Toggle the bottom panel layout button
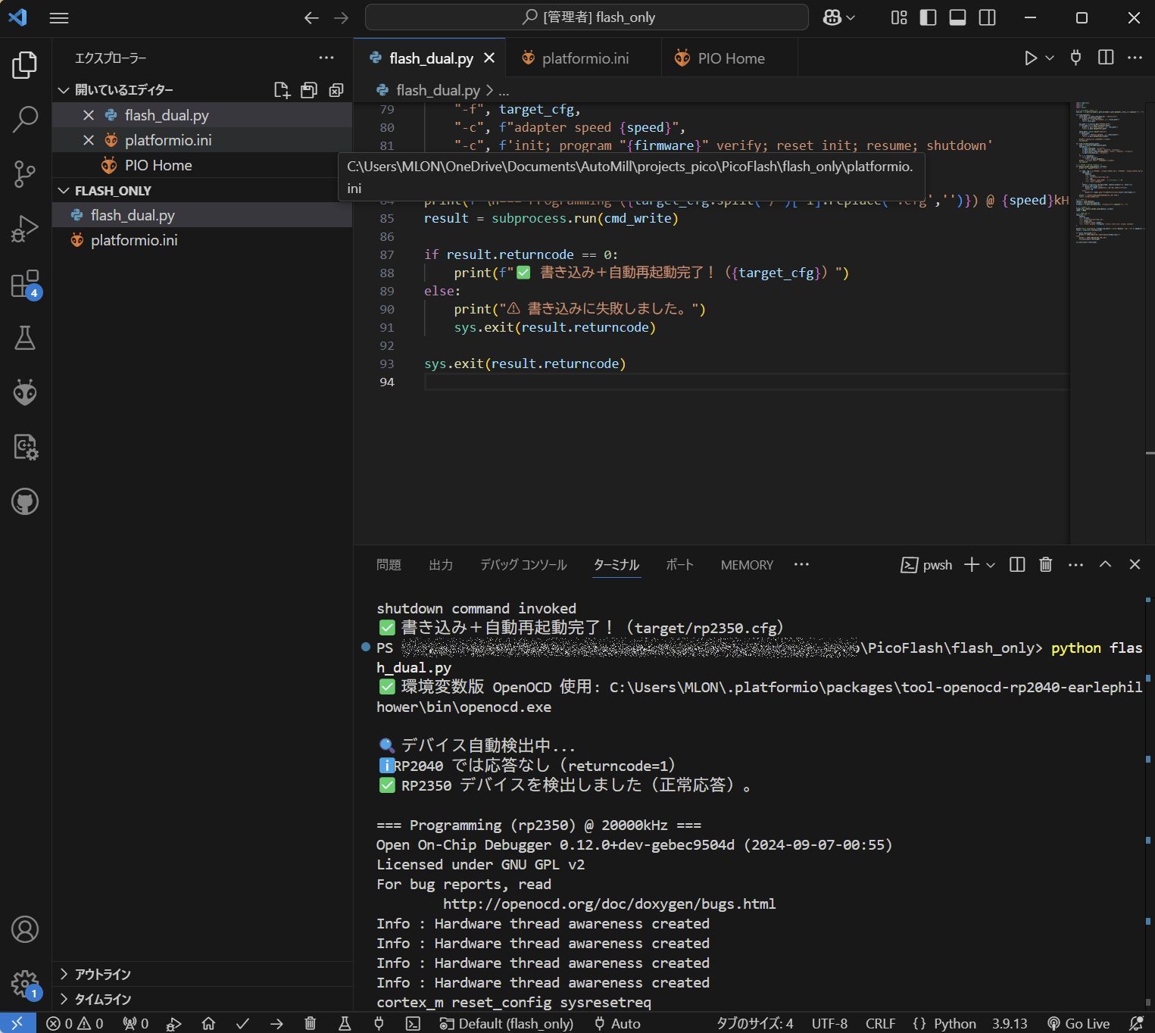Viewport: 1155px width, 1033px height. [x=957, y=17]
